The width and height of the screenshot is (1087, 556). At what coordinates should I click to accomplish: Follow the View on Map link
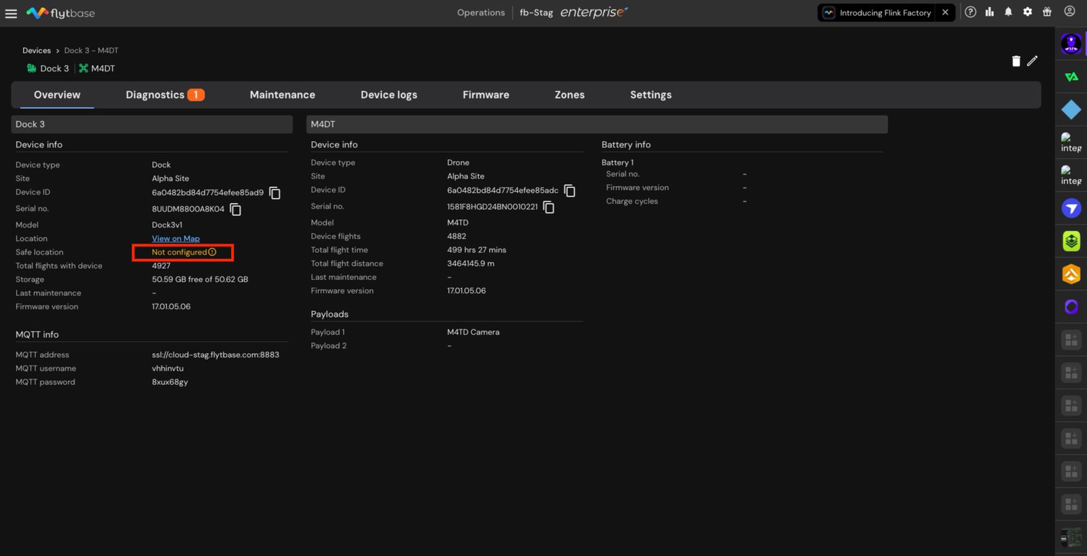coord(176,238)
